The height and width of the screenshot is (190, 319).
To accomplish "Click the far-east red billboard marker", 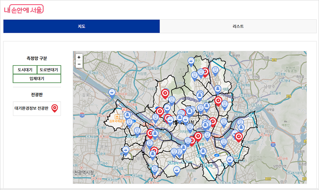I will 238,136.
